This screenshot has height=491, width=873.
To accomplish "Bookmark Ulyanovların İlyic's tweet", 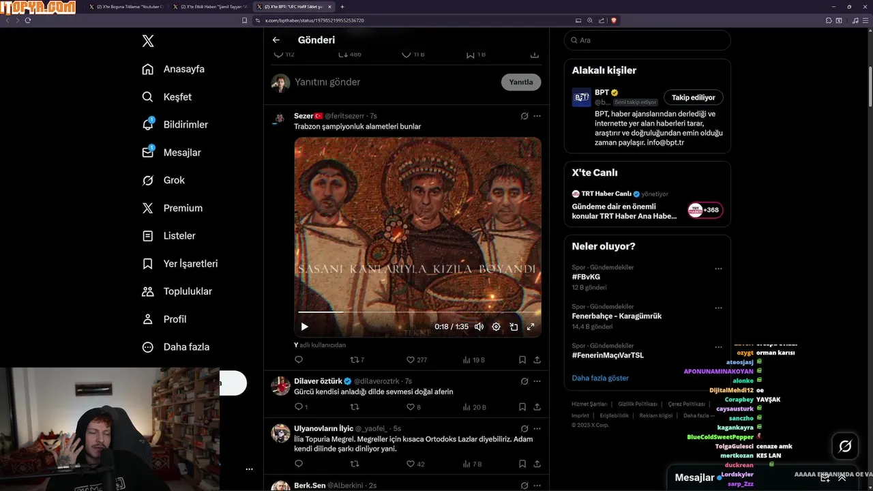I will 522,464.
